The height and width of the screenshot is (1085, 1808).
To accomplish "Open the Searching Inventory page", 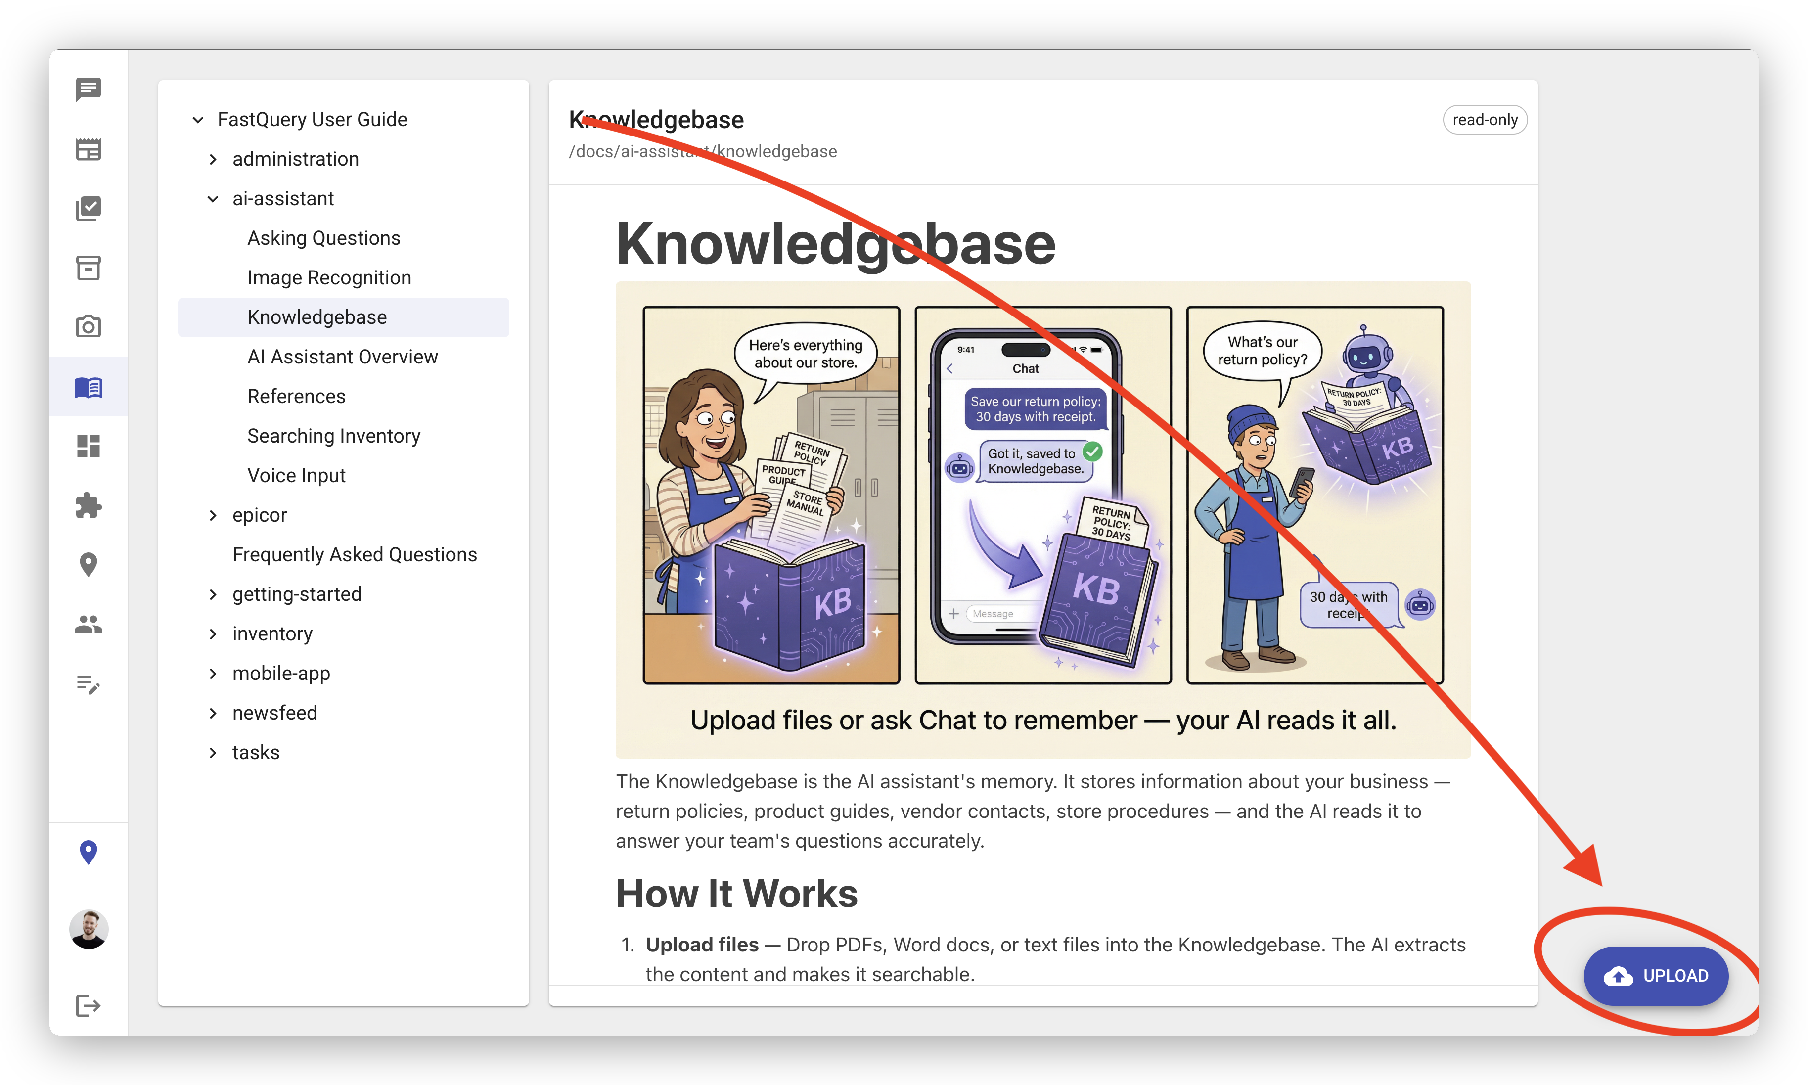I will click(x=333, y=435).
